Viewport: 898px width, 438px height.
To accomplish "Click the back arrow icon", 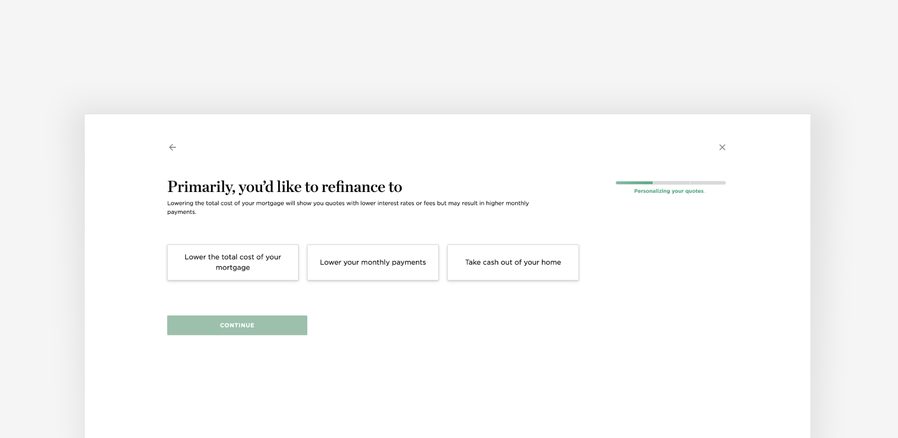I will pyautogui.click(x=172, y=147).
